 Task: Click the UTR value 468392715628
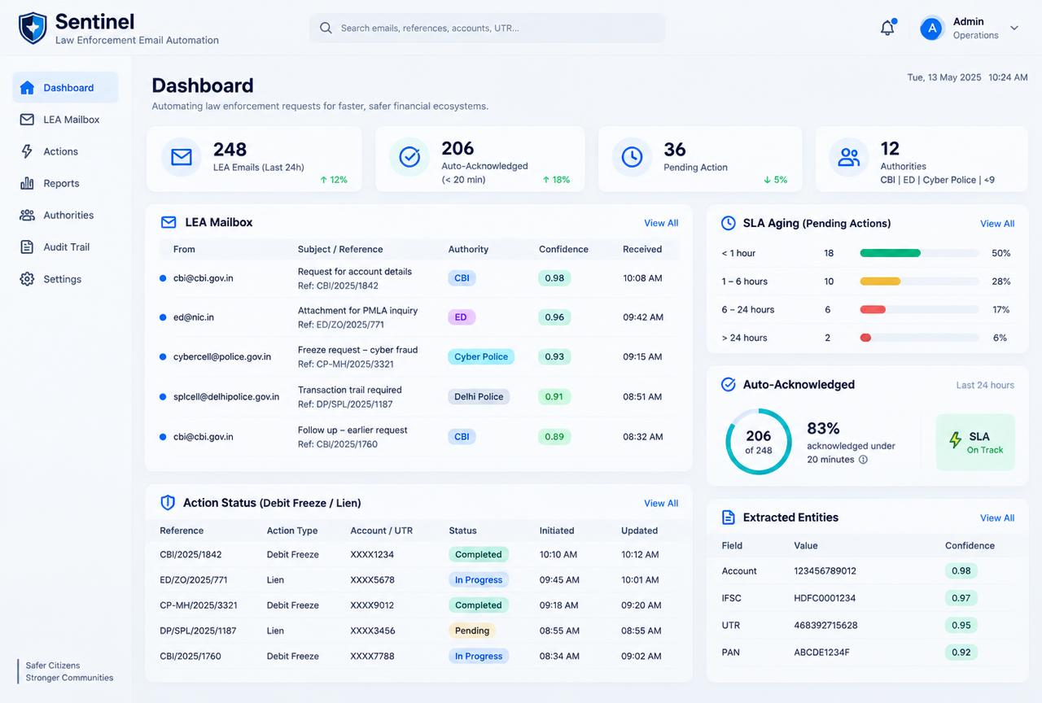[825, 626]
